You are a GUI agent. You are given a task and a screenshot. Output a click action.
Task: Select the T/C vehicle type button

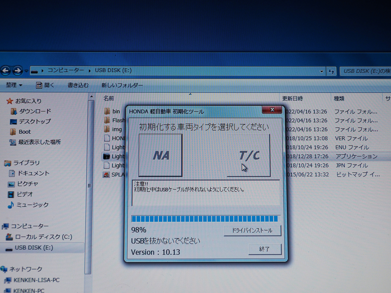pos(248,155)
